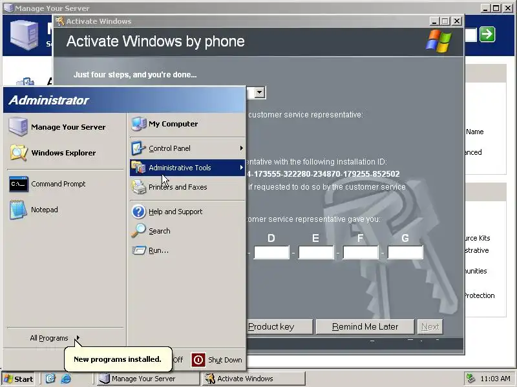Click the Administrative Tools icon
Screen dimensions: 517x387
tap(138, 168)
